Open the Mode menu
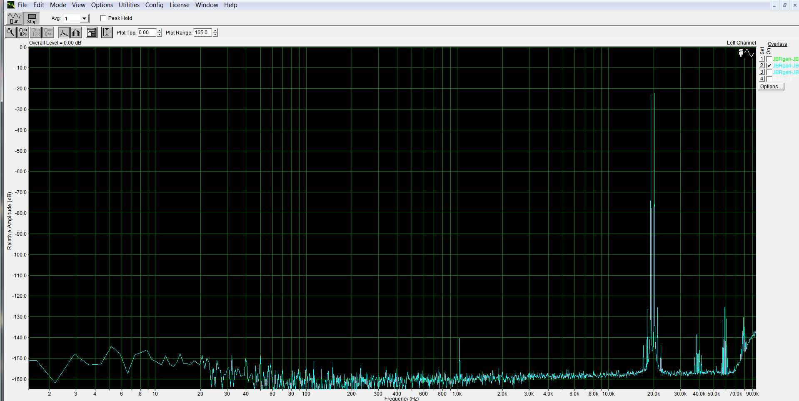 point(58,5)
